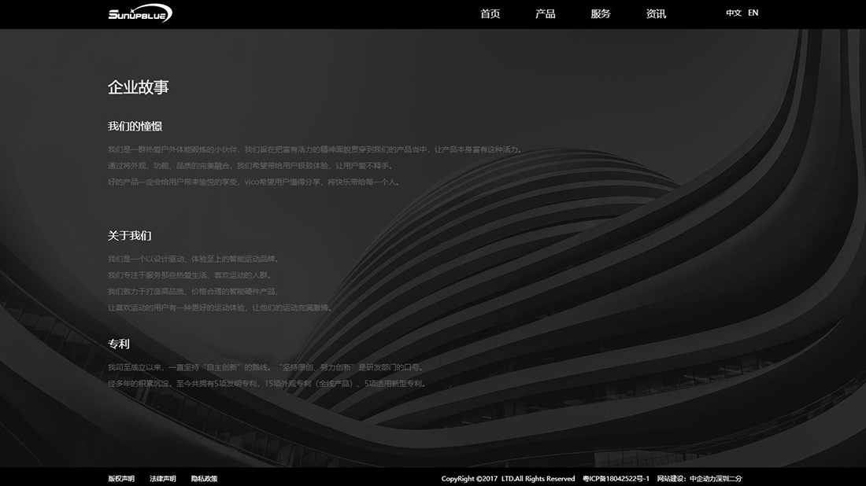
Task: Open the 法律声明 legal notice link
Action: pyautogui.click(x=163, y=479)
